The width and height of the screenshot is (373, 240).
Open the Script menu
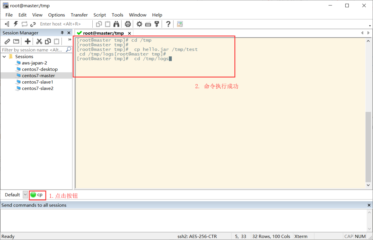click(x=100, y=15)
